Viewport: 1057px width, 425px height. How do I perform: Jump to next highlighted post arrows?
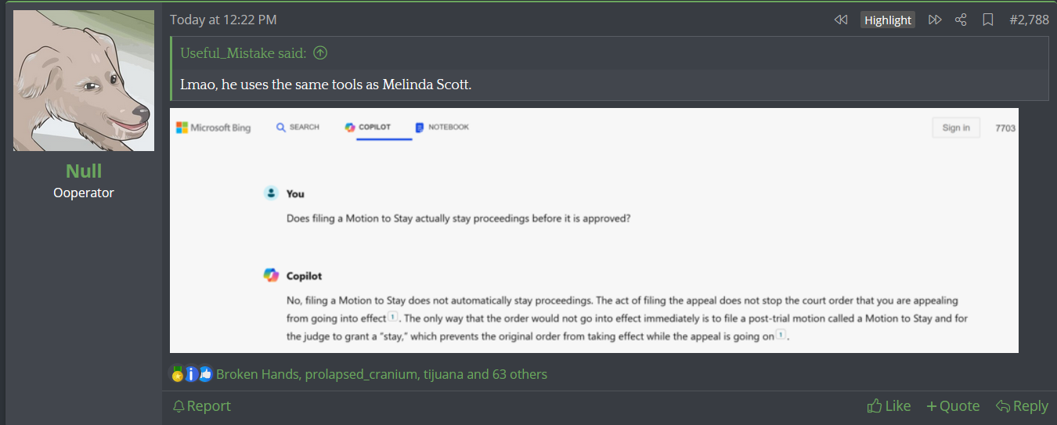[x=935, y=20]
